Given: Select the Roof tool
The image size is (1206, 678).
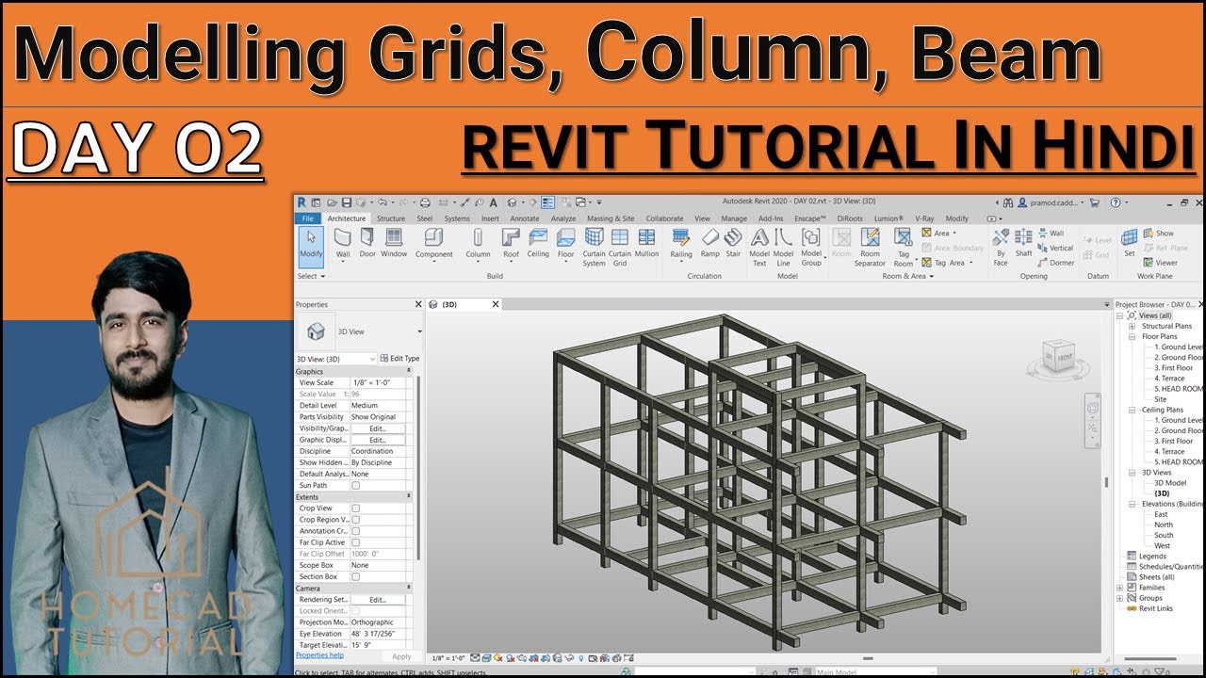Looking at the screenshot, I should click(x=511, y=242).
